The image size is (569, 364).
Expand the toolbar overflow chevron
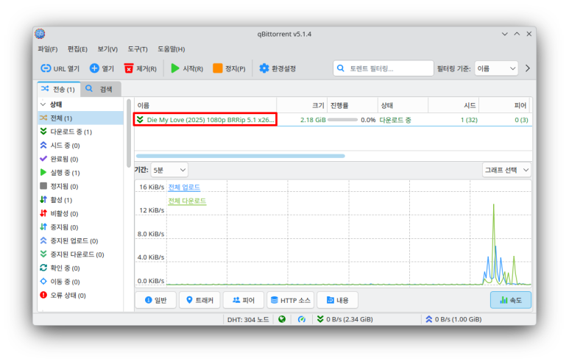pos(528,68)
